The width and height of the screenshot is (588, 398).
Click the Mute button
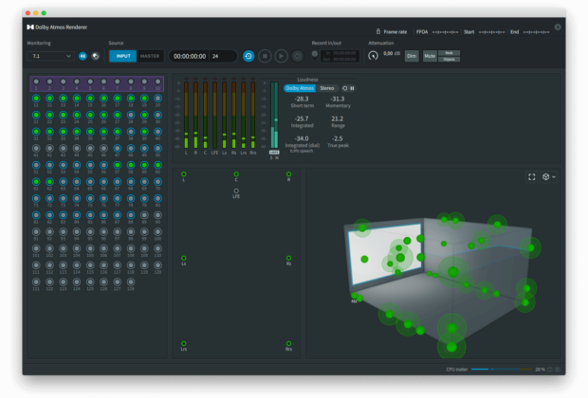[x=430, y=56]
